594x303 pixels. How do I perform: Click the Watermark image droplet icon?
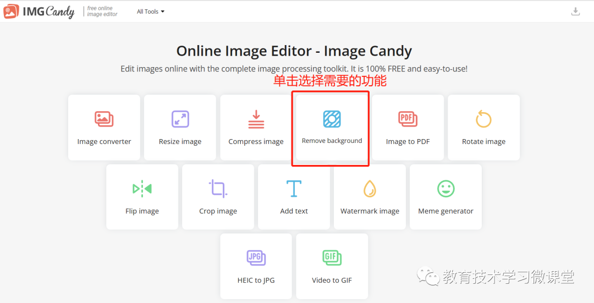(370, 188)
